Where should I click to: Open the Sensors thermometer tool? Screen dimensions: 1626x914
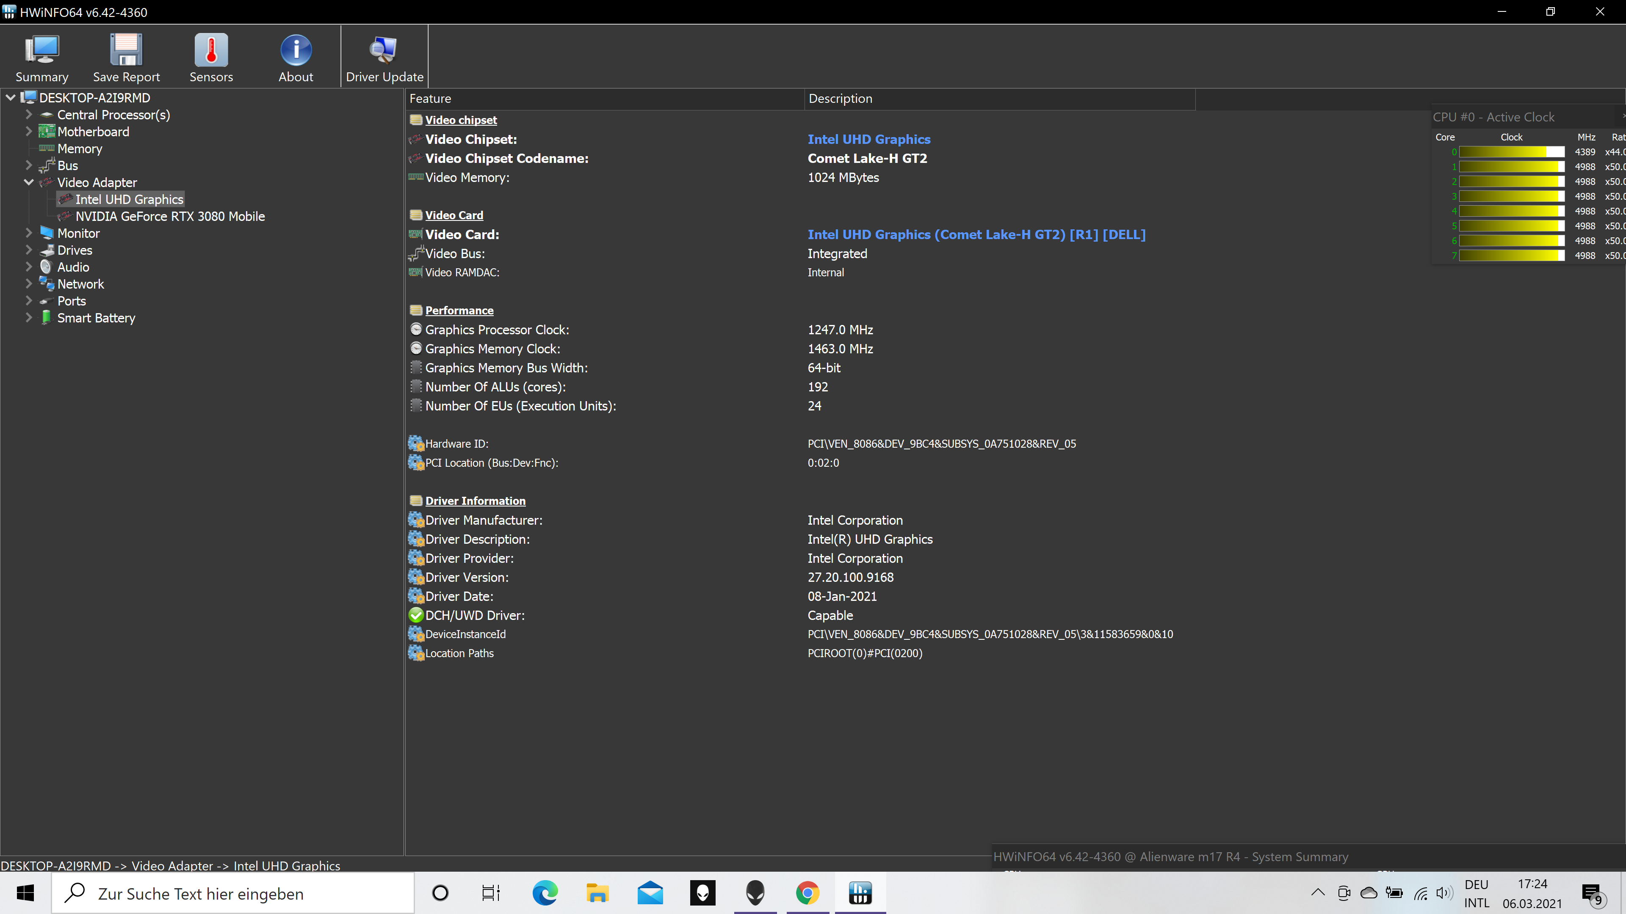point(211,58)
